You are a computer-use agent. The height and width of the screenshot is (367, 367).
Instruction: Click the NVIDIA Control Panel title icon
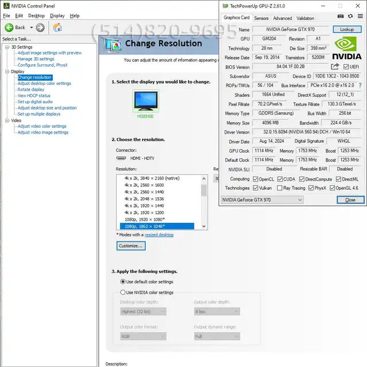pyautogui.click(x=6, y=6)
